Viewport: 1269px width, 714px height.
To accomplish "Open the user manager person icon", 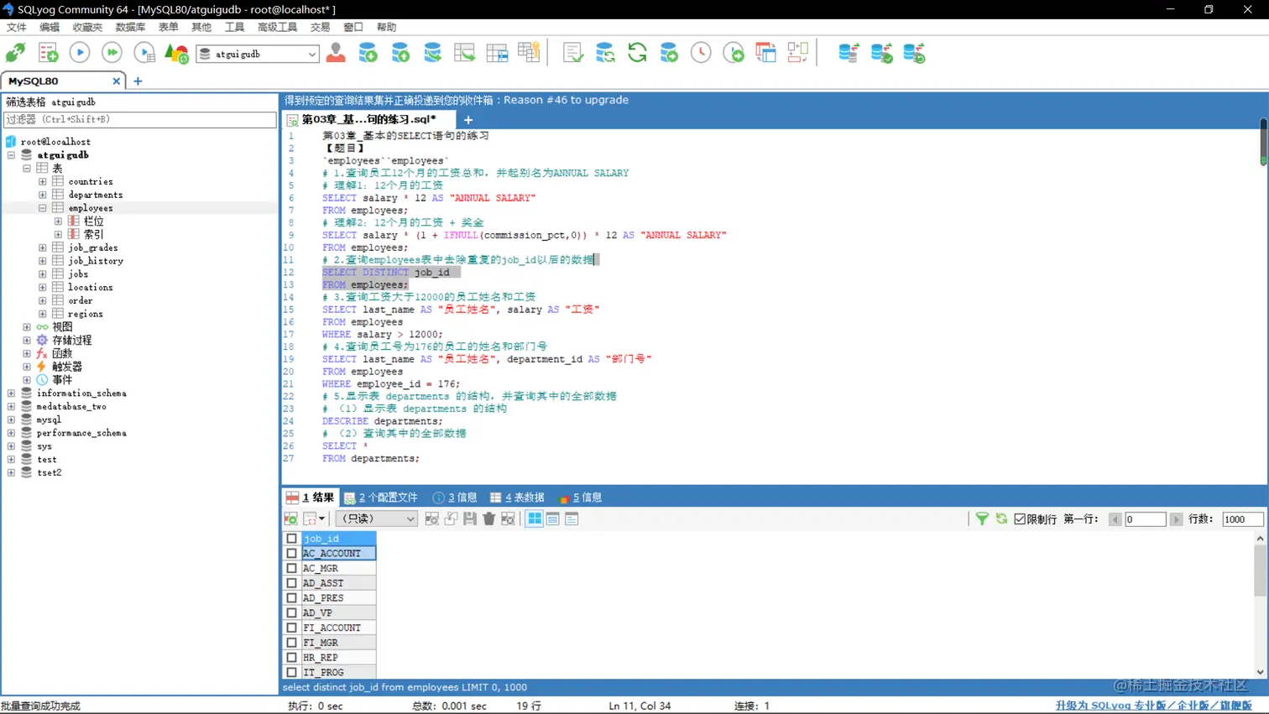I will pyautogui.click(x=336, y=53).
